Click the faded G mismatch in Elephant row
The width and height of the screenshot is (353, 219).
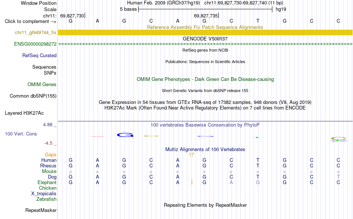258,182
